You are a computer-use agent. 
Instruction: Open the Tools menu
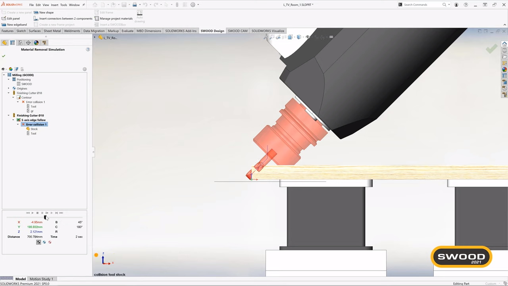pyautogui.click(x=63, y=5)
